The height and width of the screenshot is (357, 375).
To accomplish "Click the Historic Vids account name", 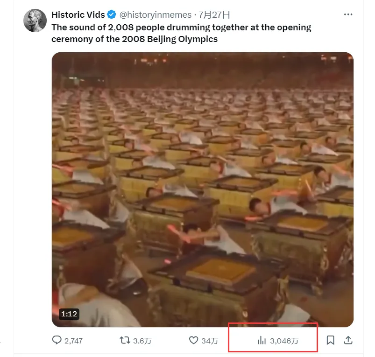I will click(78, 14).
